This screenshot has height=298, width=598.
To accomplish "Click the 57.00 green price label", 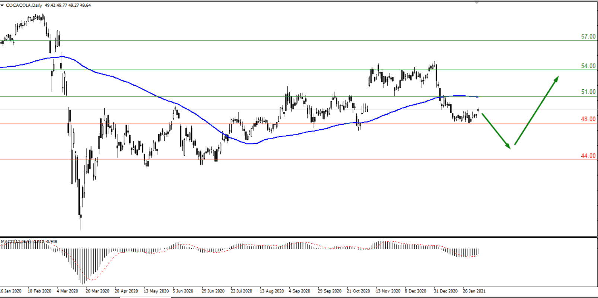I will pos(588,37).
